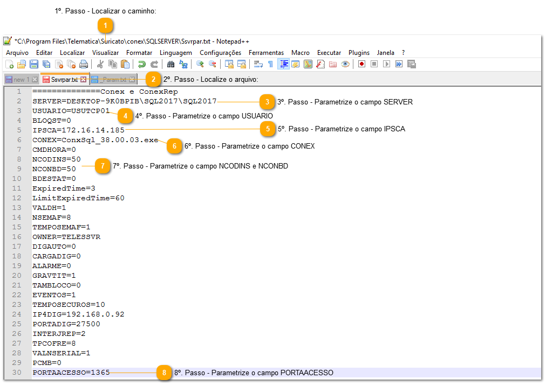Click the IP4DIG=192.168.0.92 line
Viewport: 546px width, 386px height.
pos(78,314)
